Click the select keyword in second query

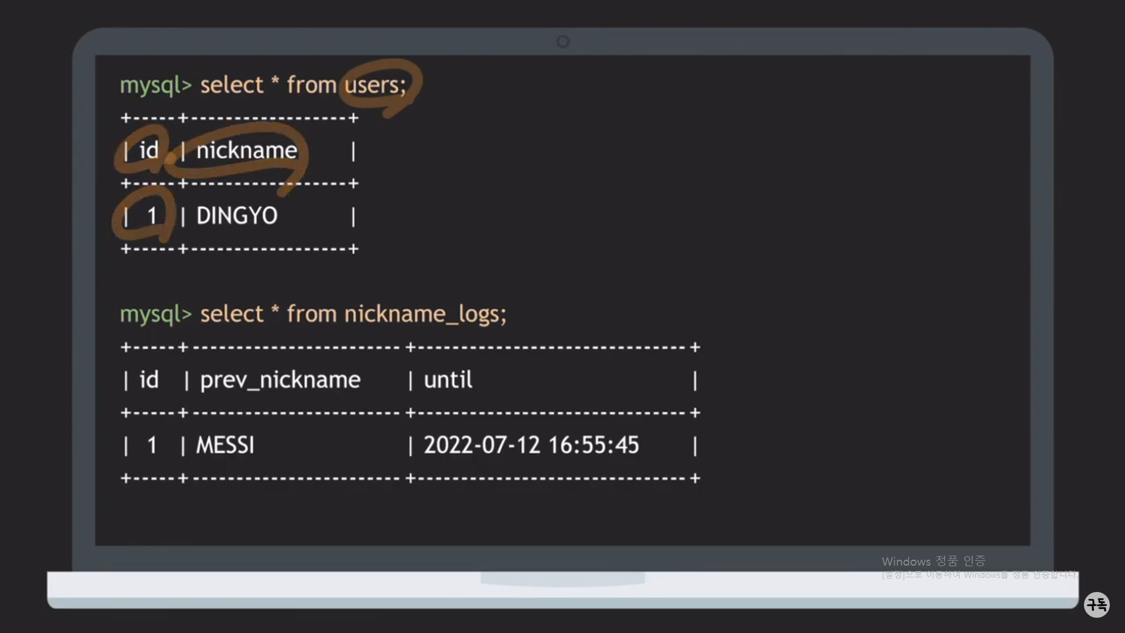click(231, 315)
